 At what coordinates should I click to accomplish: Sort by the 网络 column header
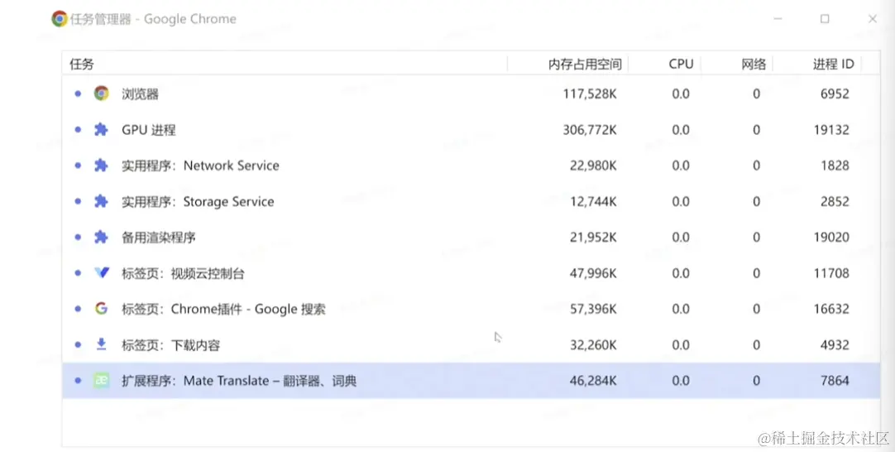tap(737, 64)
